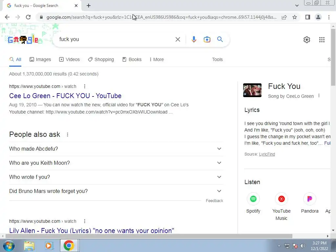The height and width of the screenshot is (252, 336).
Task: Click the horizontal scrollbar thumb
Action: click(x=149, y=236)
